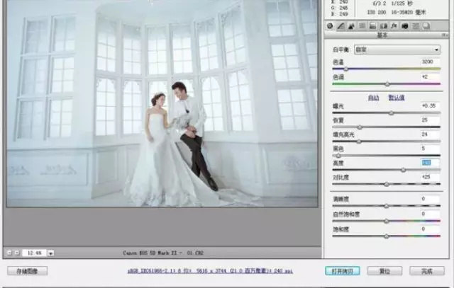Open the Lens Corrections panel icon
454x288 pixels.
pos(383,26)
